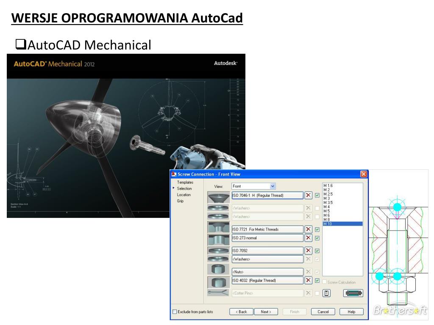Click the Back button
The height and width of the screenshot is (325, 434).
241,312
